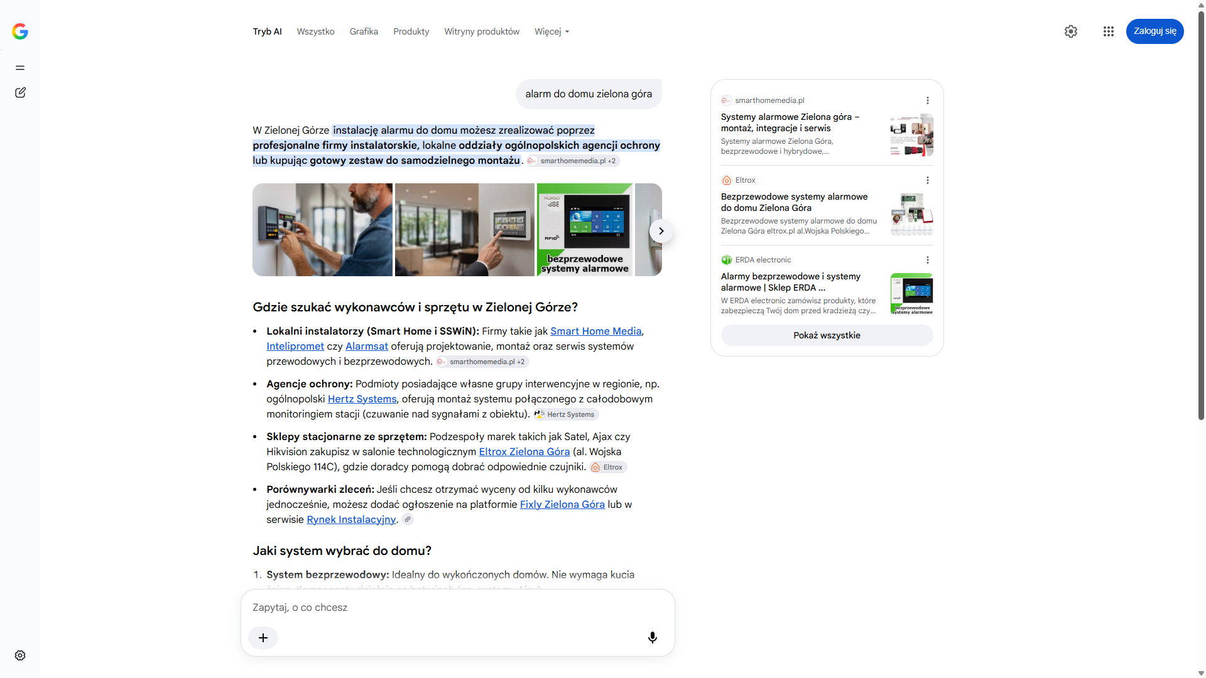Click the Eltrox source chip
The image size is (1206, 678).
click(x=608, y=467)
